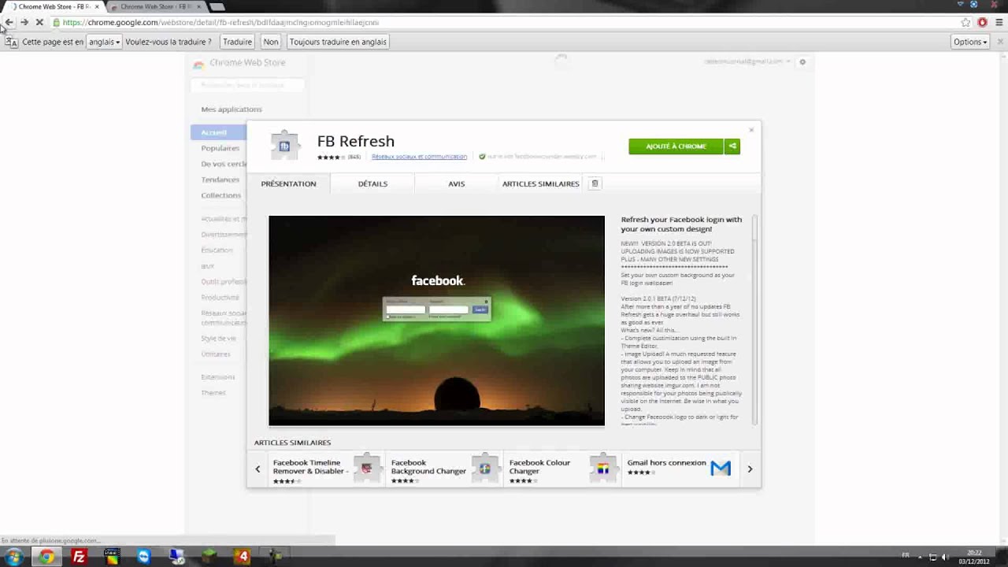The width and height of the screenshot is (1008, 567).
Task: Open Gmail hors connexion item
Action: coord(681,469)
